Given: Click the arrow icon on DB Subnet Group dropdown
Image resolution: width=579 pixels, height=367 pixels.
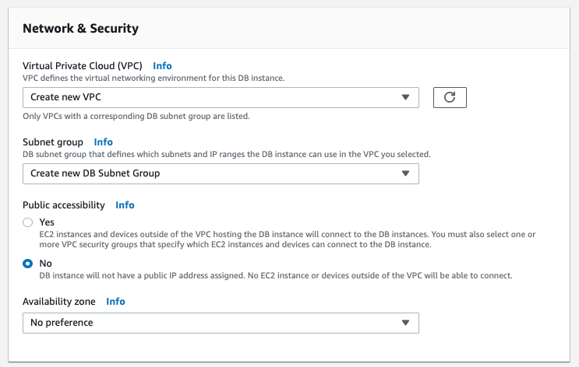Looking at the screenshot, I should click(405, 173).
